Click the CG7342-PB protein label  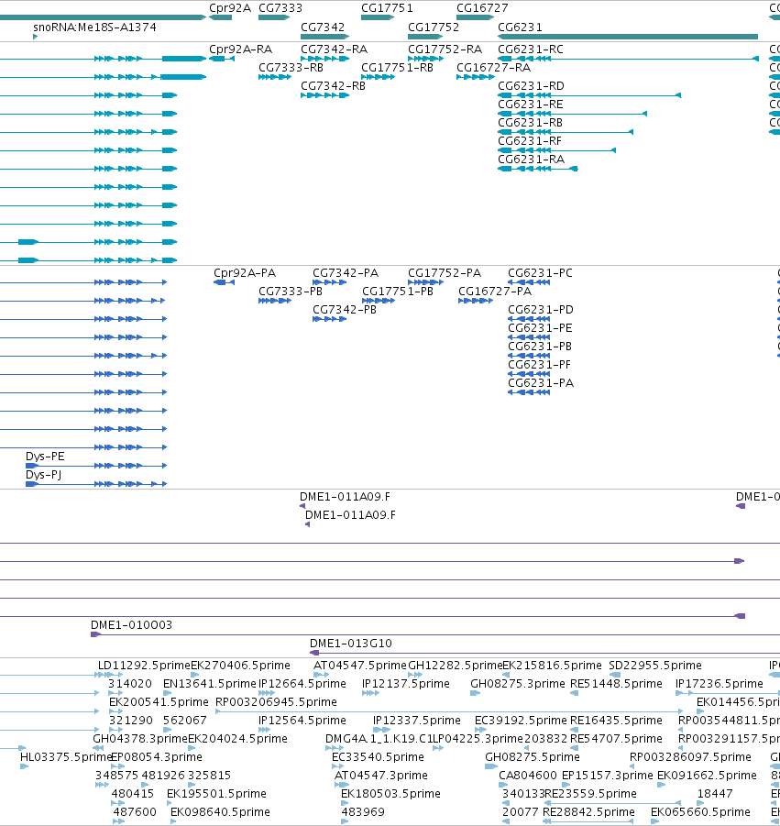[345, 309]
